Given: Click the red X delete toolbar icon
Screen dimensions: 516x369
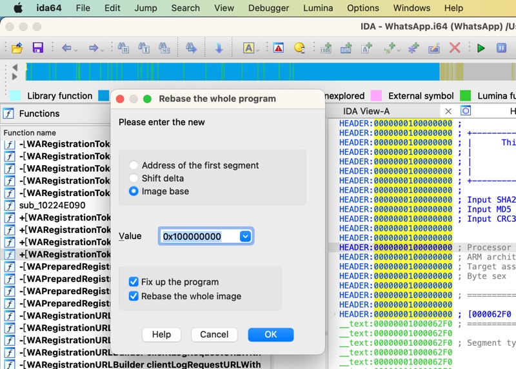Looking at the screenshot, I should tap(455, 48).
